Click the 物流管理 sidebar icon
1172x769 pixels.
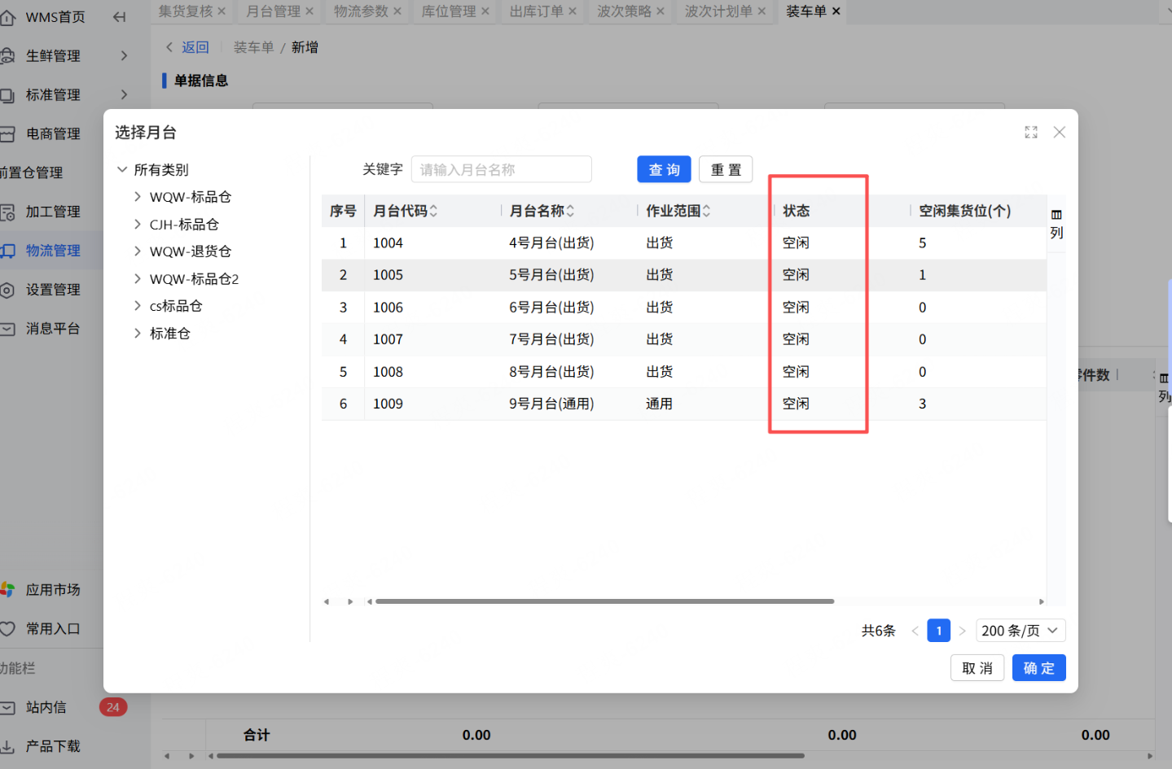click(x=7, y=251)
